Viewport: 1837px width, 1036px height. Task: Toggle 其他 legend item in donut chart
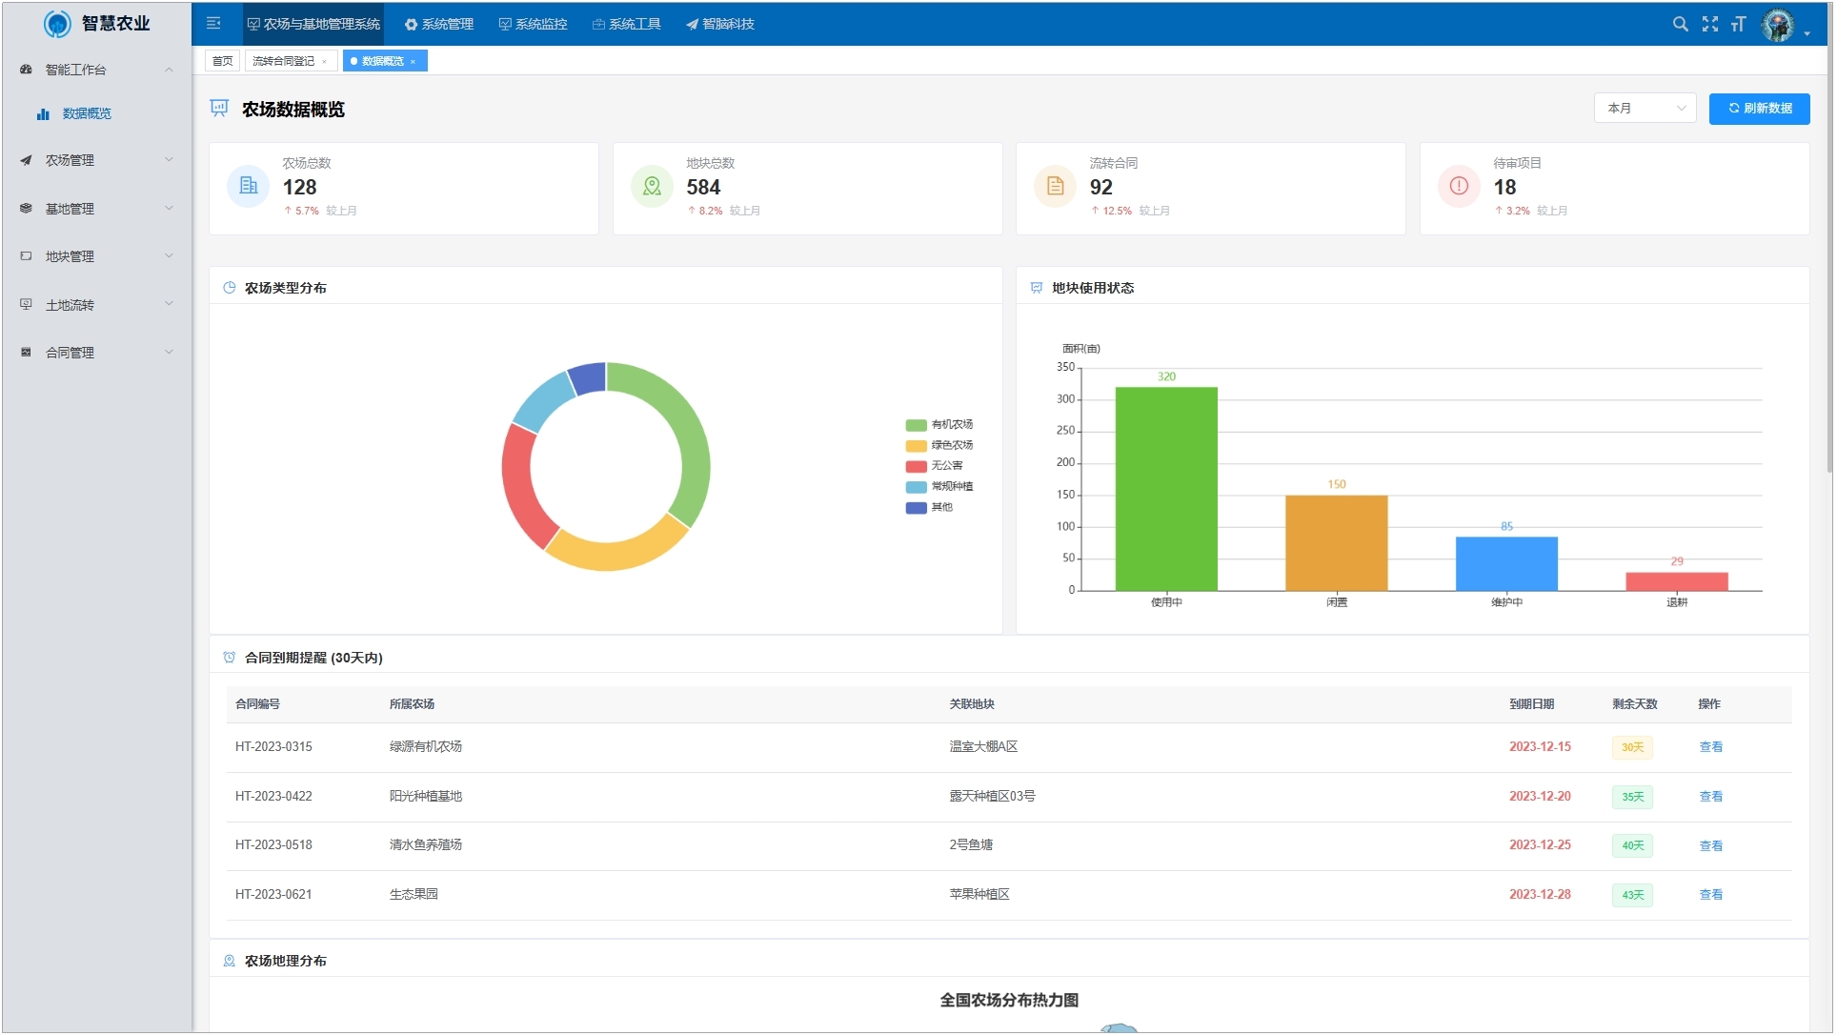click(x=931, y=508)
